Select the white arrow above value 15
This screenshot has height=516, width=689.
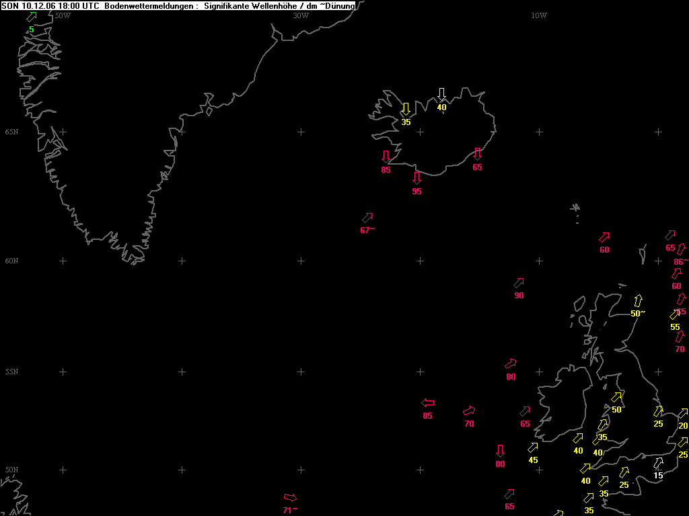pyautogui.click(x=658, y=463)
